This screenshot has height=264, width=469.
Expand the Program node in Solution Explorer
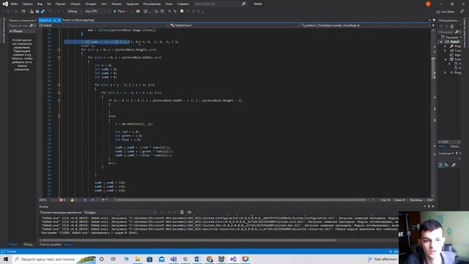[x=446, y=73]
